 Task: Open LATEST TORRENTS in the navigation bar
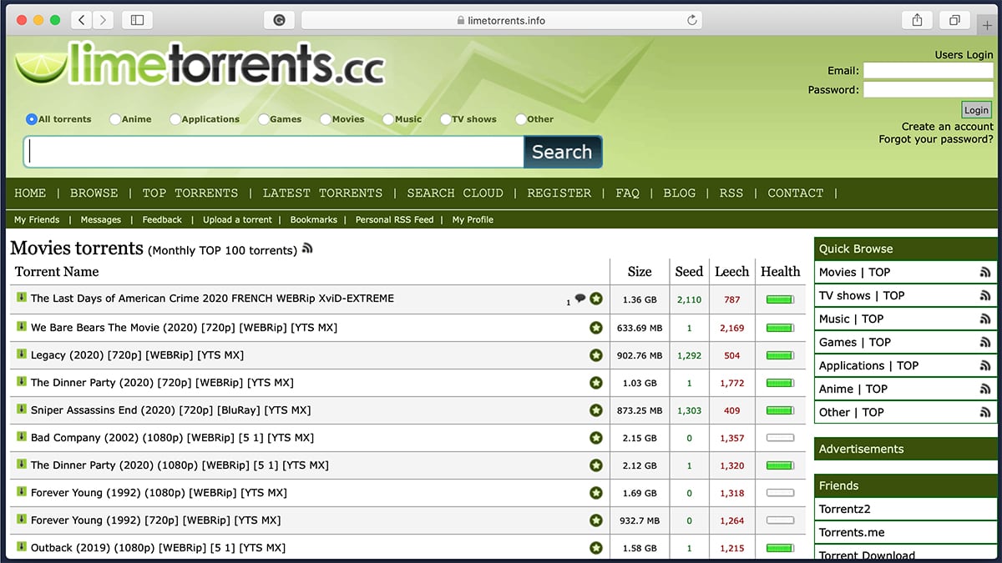(322, 193)
